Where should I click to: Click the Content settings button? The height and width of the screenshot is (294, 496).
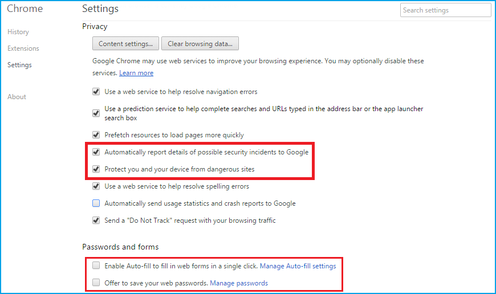[x=125, y=44]
